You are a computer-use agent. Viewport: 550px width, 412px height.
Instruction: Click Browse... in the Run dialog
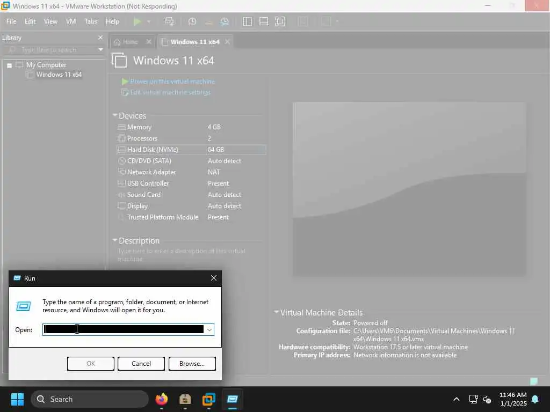192,364
